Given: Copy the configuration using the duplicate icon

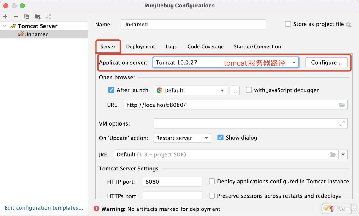Looking at the screenshot, I should (x=27, y=17).
